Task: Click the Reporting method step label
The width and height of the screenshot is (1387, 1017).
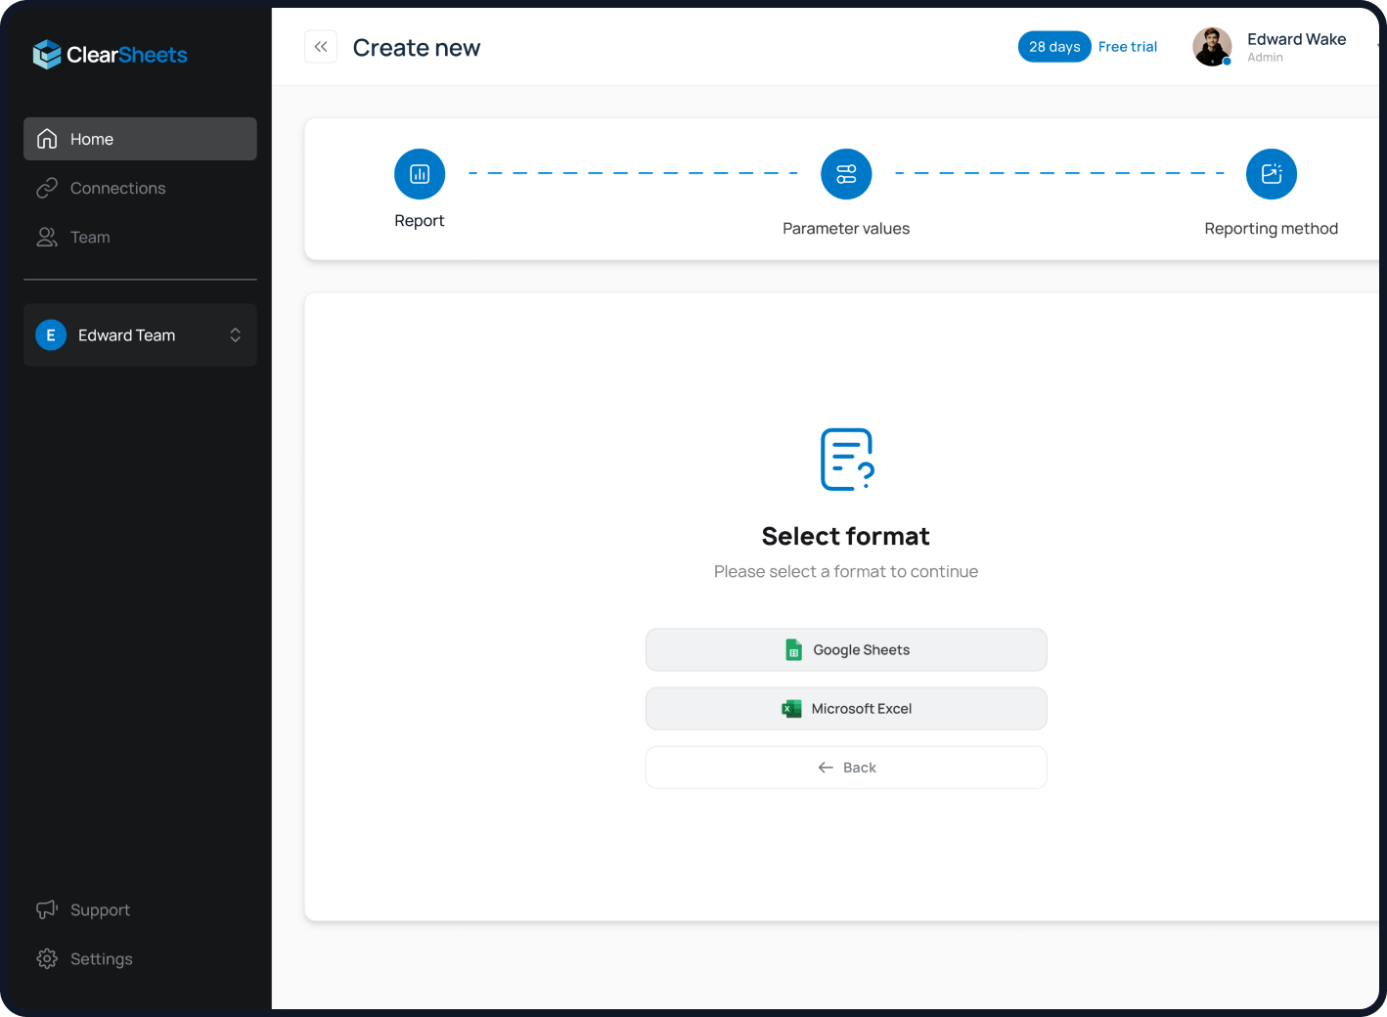Action: pos(1272,229)
